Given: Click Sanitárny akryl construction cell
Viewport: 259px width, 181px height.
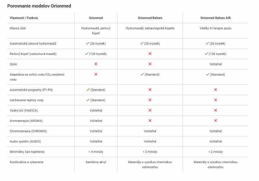Looking at the screenshot, I should pyautogui.click(x=96, y=162).
